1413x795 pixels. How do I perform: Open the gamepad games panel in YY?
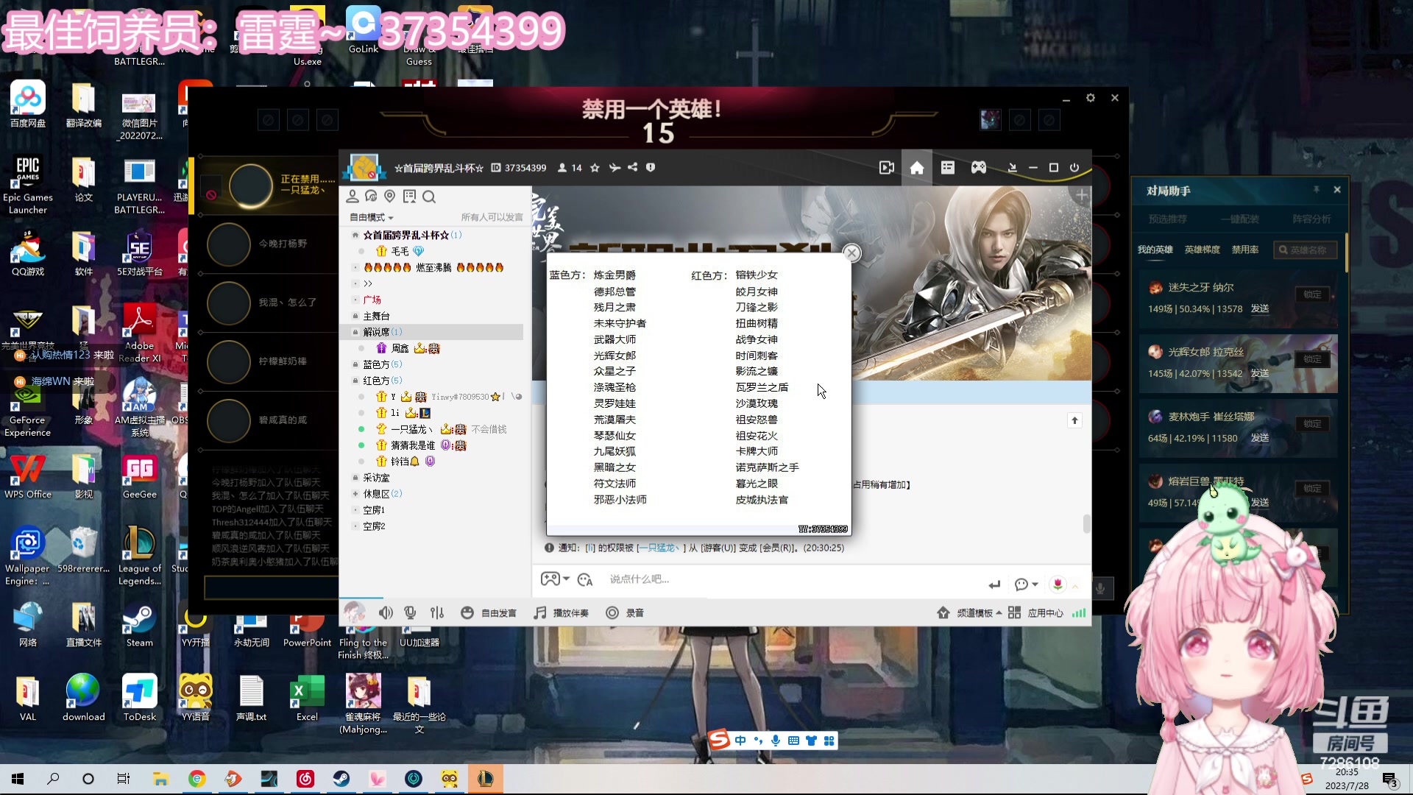tap(978, 167)
